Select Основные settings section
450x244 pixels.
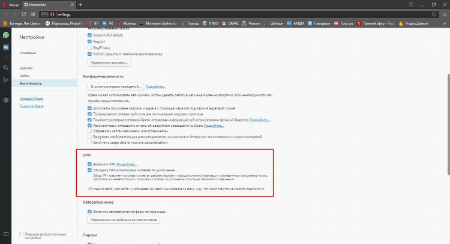pos(28,53)
